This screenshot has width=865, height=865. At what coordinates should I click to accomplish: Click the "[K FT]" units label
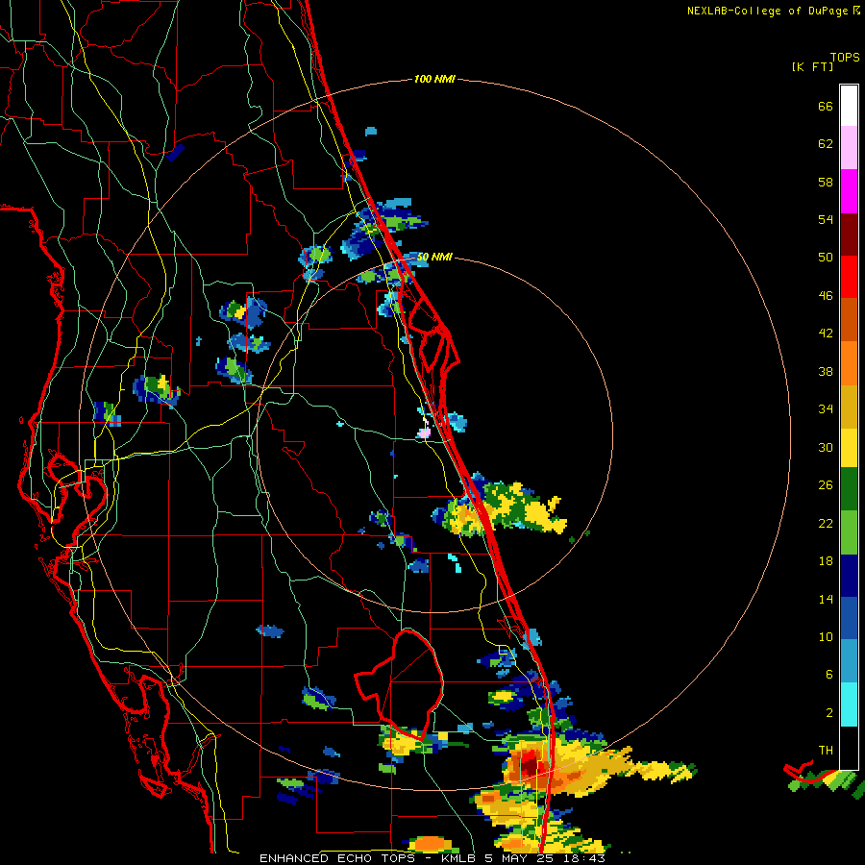812,66
